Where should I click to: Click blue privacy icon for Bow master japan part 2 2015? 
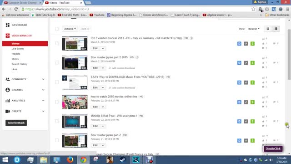[239, 63]
